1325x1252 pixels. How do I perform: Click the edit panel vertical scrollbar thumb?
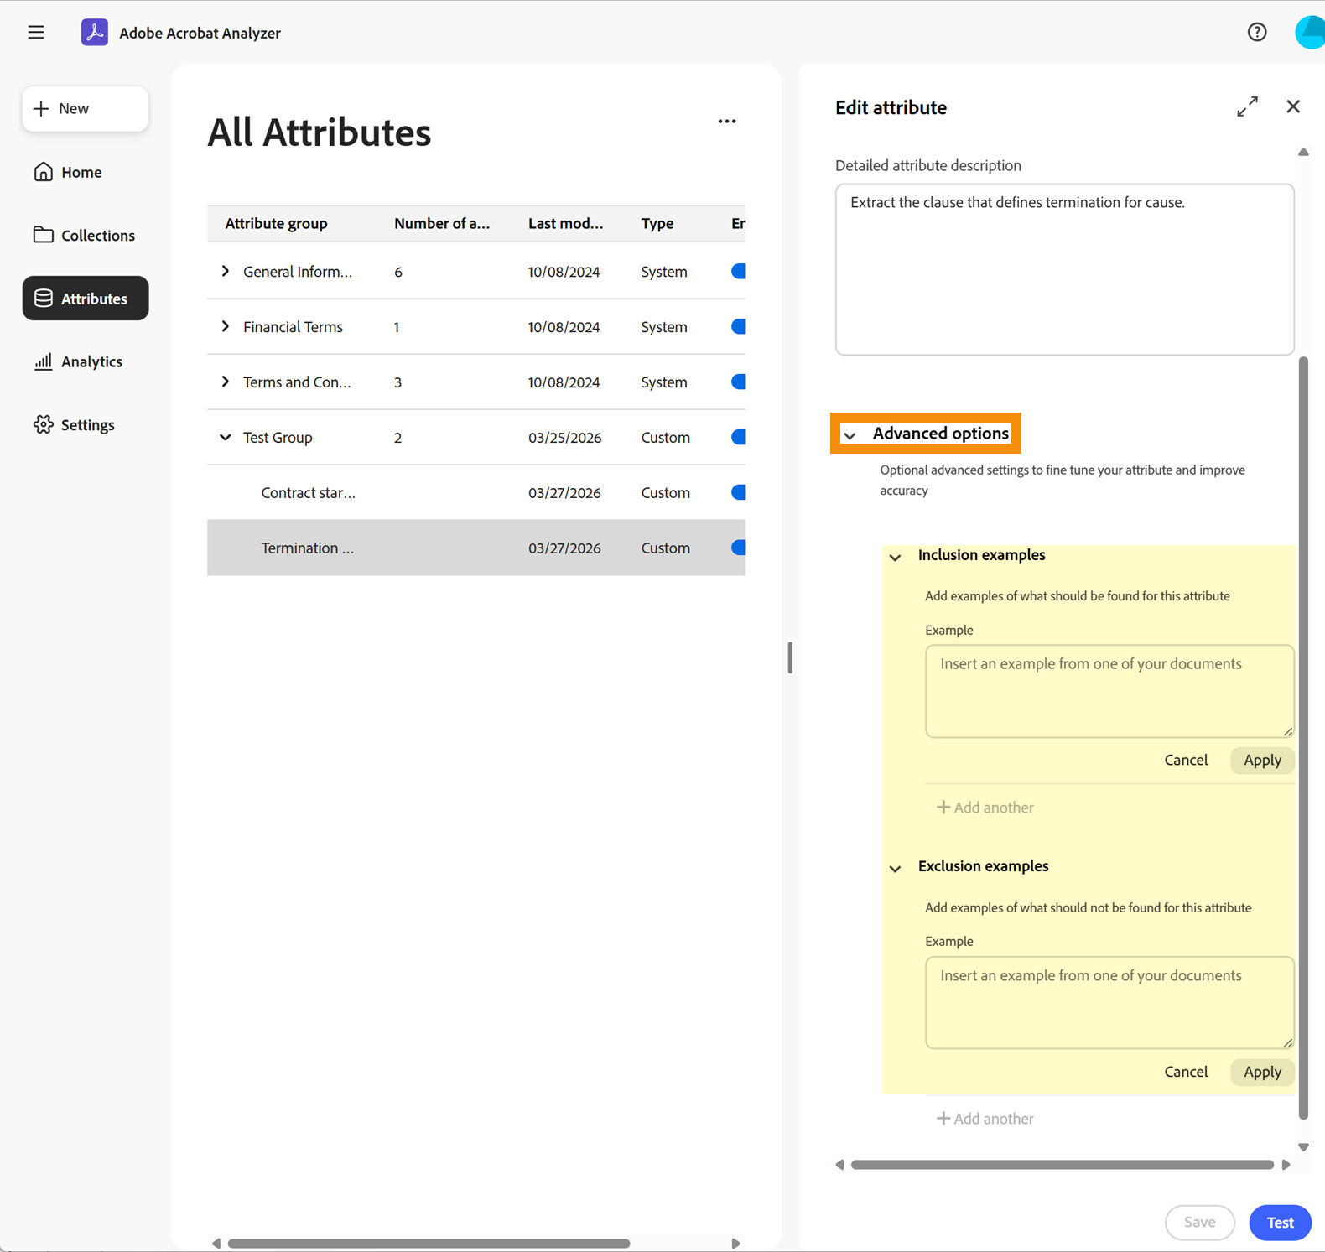[1303, 738]
